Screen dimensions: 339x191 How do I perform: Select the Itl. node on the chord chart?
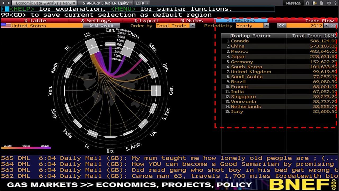click(78, 58)
